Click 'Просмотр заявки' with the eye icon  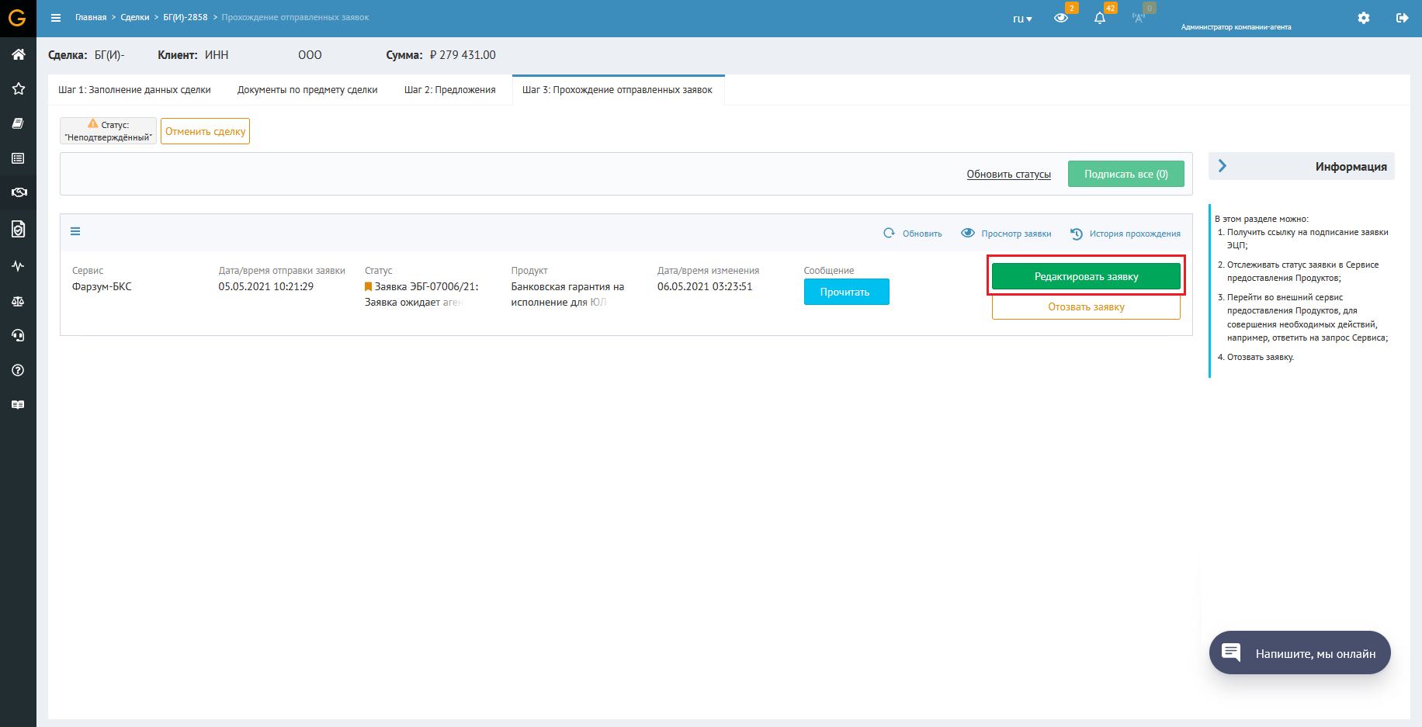point(1007,234)
